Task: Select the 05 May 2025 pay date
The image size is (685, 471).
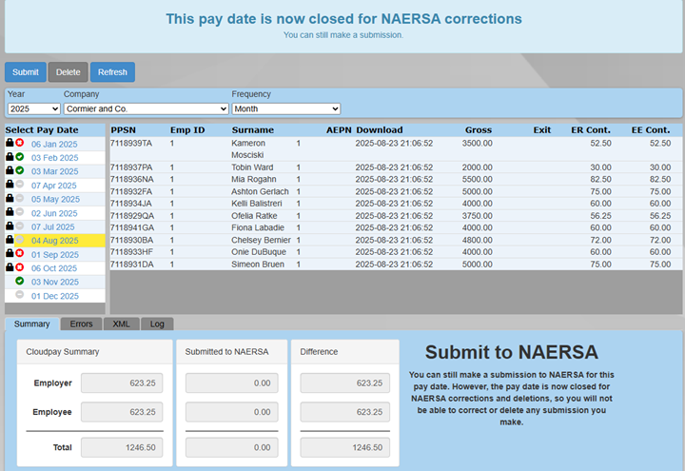Action: point(55,199)
